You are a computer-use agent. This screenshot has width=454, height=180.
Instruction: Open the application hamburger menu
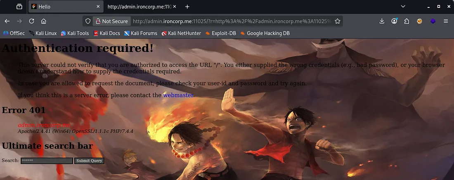(x=446, y=21)
